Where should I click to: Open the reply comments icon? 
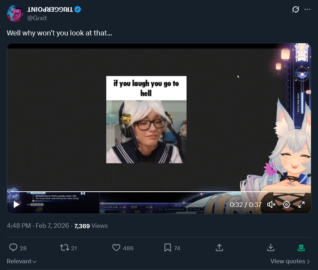[x=13, y=248]
